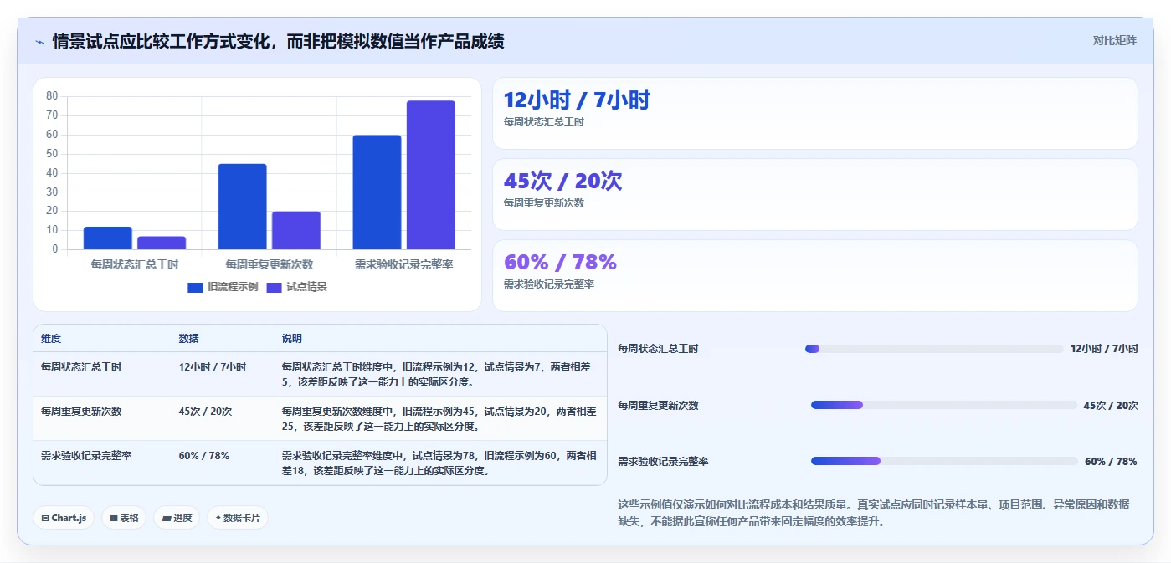Click the 需求验收记录完整率 x-axis label in chart

pyautogui.click(x=404, y=264)
